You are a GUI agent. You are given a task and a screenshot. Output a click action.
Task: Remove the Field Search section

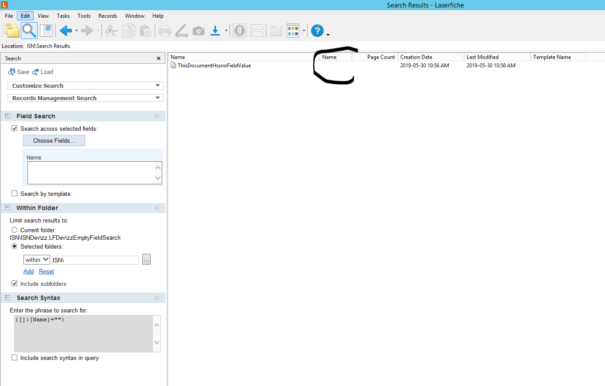(157, 116)
